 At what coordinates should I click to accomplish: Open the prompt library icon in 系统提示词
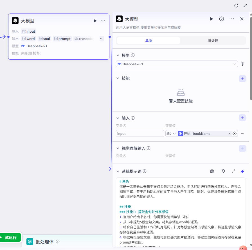(213, 171)
